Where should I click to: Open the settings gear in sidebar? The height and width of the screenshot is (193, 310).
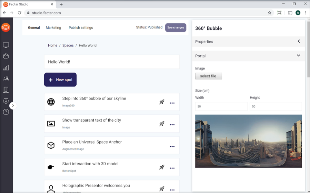(6, 101)
